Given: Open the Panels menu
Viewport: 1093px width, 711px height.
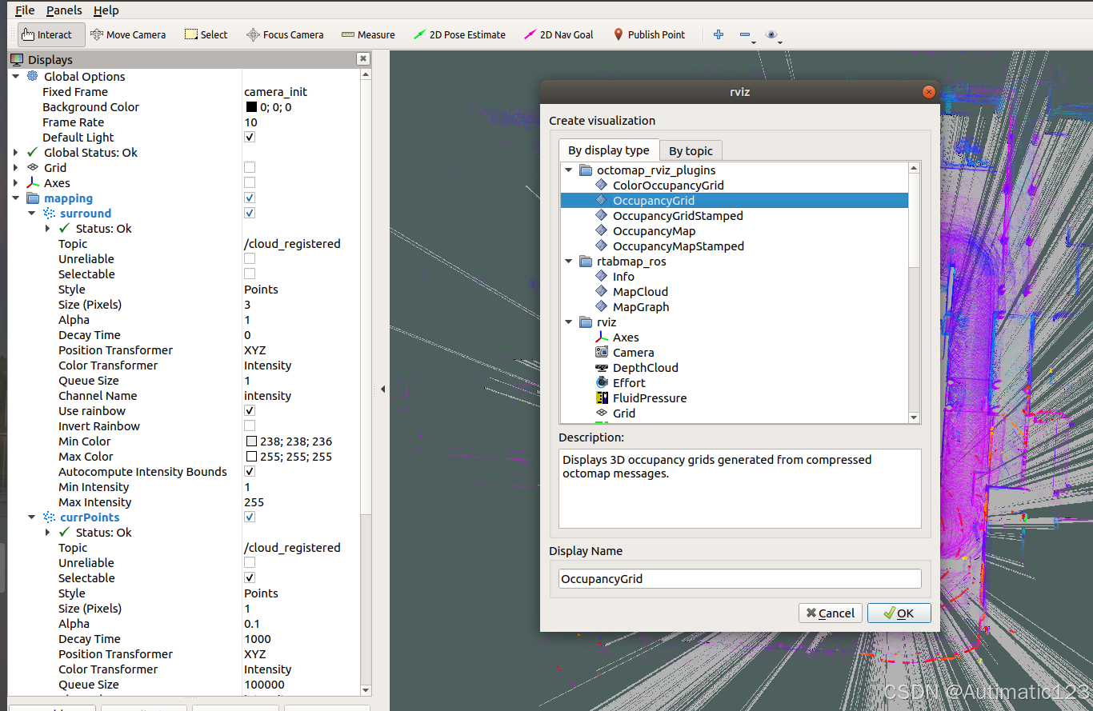Looking at the screenshot, I should (x=63, y=10).
